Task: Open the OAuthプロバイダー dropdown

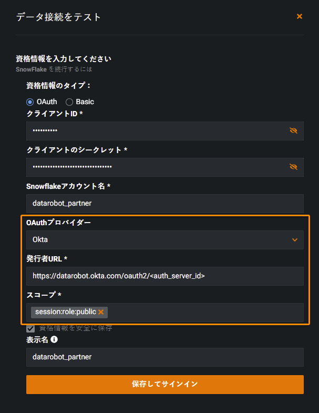Action: pyautogui.click(x=164, y=240)
